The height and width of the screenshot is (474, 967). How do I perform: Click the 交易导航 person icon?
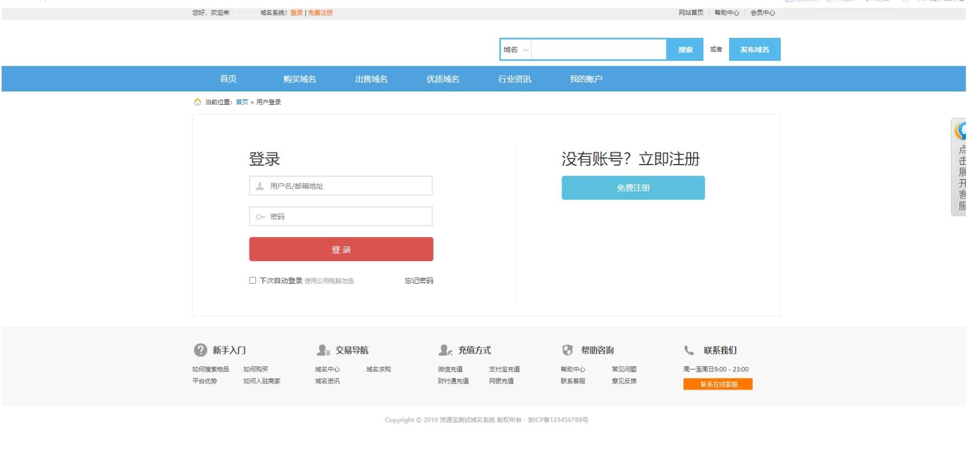coord(323,350)
